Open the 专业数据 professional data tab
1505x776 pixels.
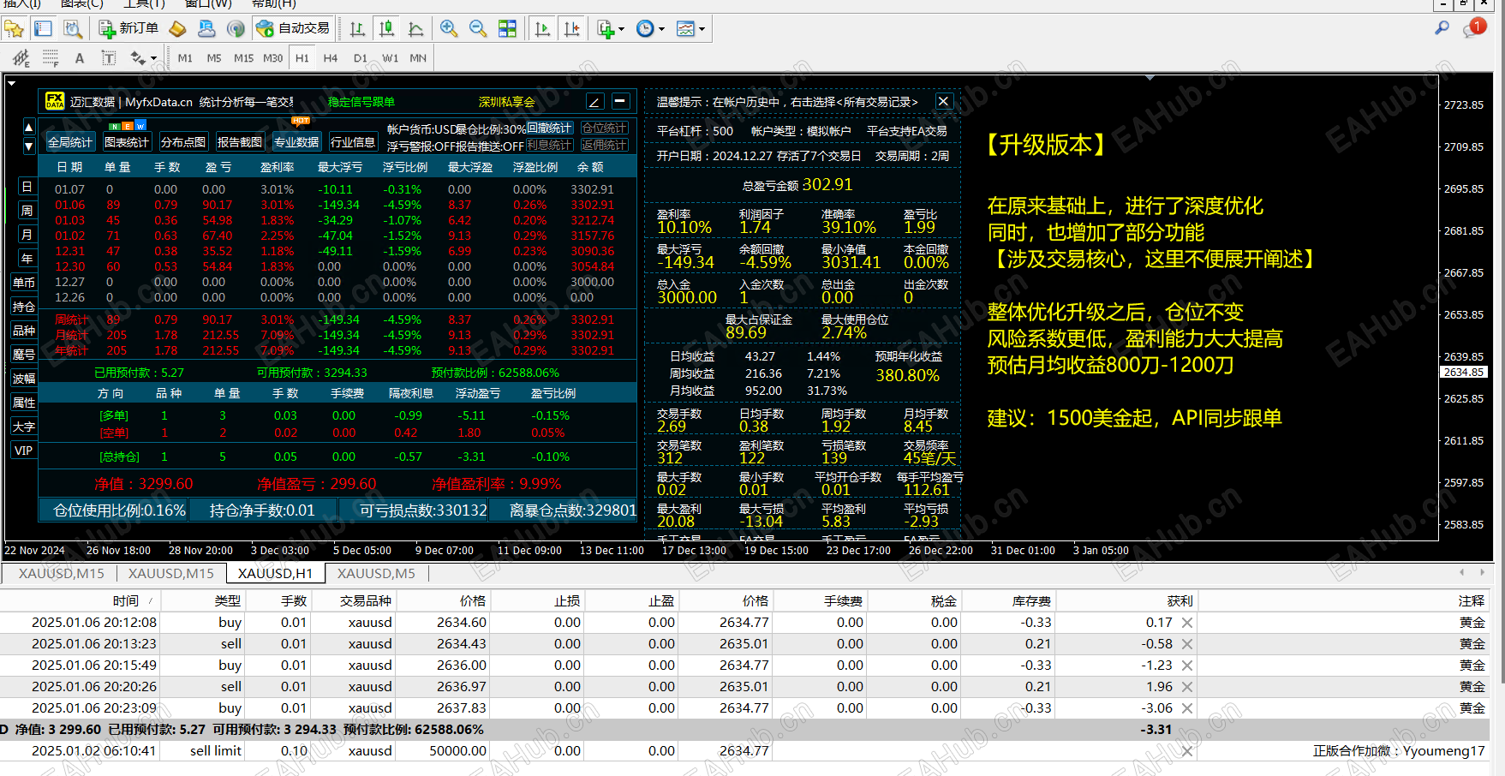click(296, 142)
